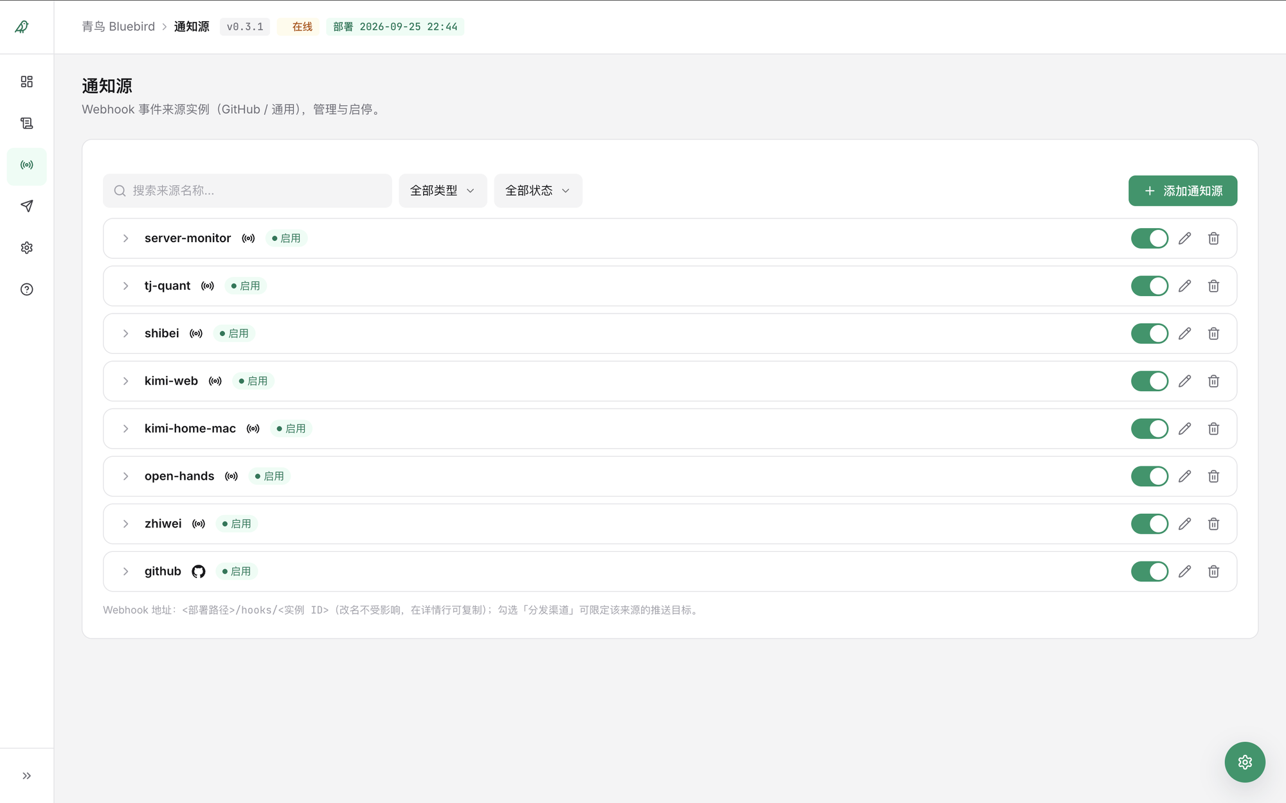This screenshot has height=803, width=1286.
Task: Click the tj-quant source name
Action: [167, 286]
